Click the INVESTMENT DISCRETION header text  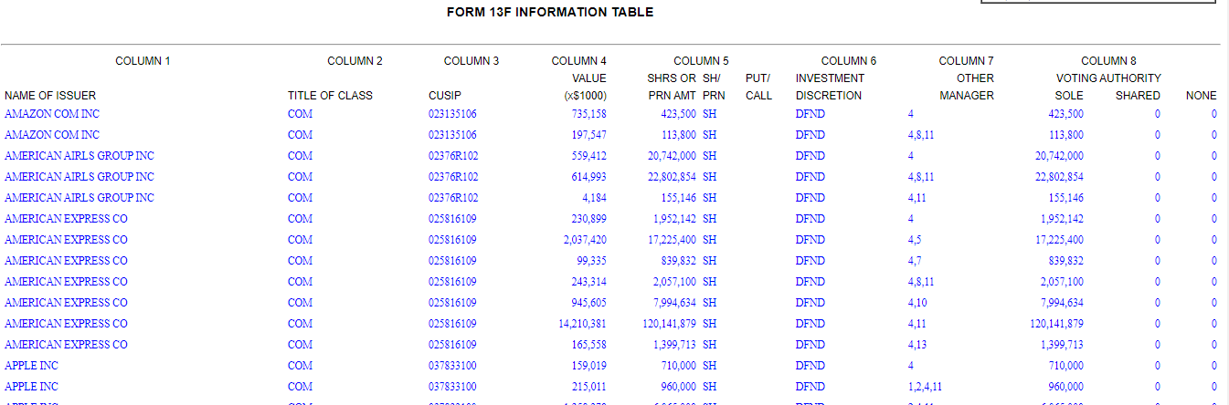tap(830, 87)
